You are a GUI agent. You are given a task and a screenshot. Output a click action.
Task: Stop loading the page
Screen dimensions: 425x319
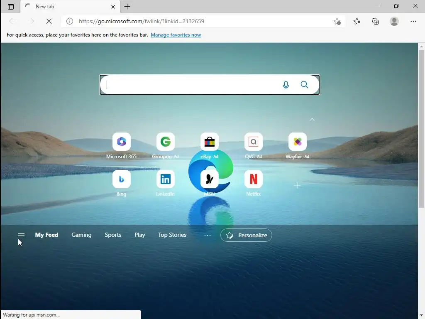click(49, 21)
